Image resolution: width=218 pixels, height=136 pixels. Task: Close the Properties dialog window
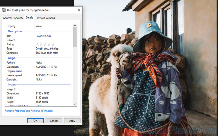79,10
